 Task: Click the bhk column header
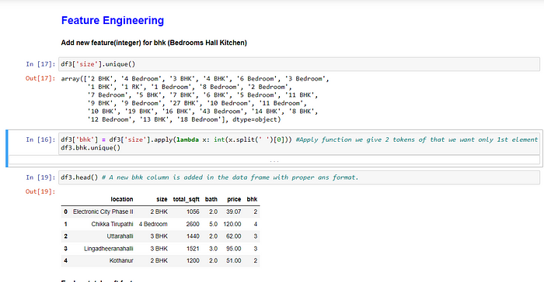[252, 199]
